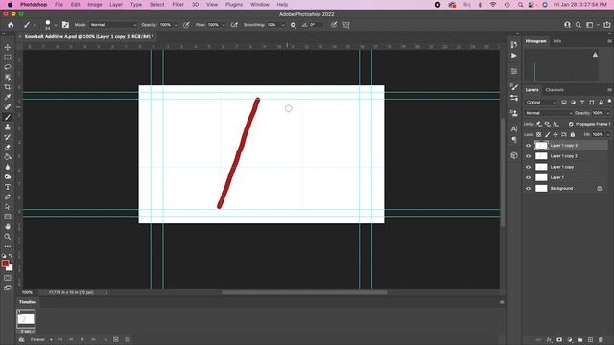Open Smoothing value dropdown

click(283, 25)
